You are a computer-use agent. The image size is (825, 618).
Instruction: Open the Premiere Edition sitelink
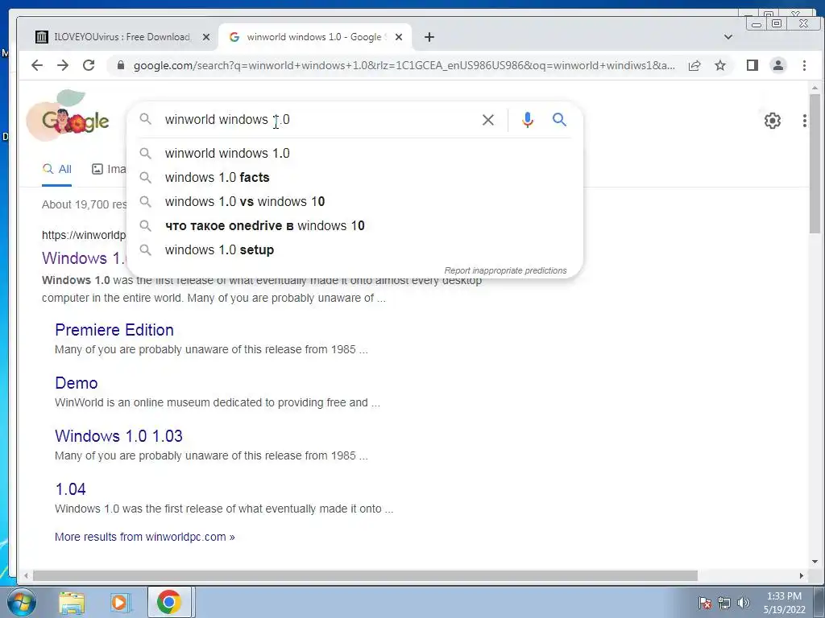tap(114, 330)
